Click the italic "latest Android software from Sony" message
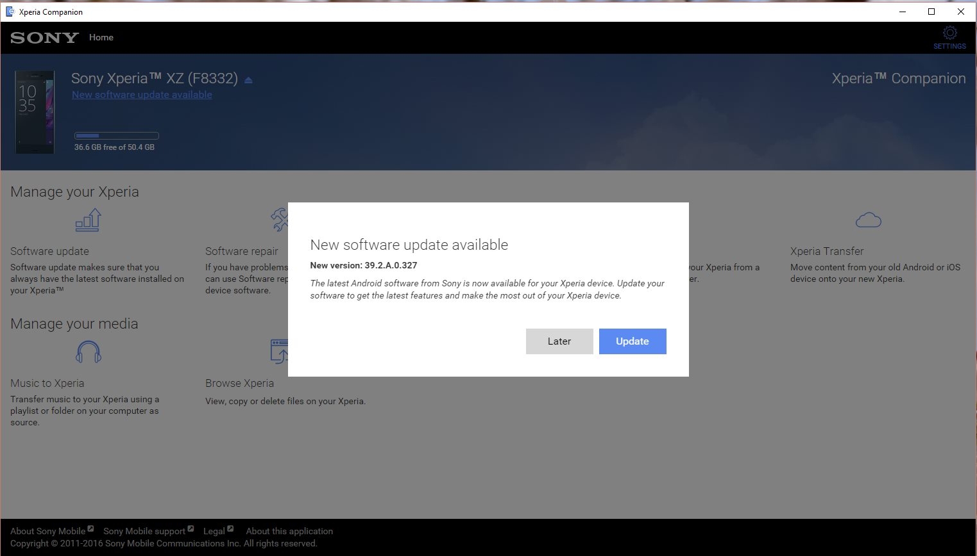Viewport: 977px width, 556px height. (488, 290)
